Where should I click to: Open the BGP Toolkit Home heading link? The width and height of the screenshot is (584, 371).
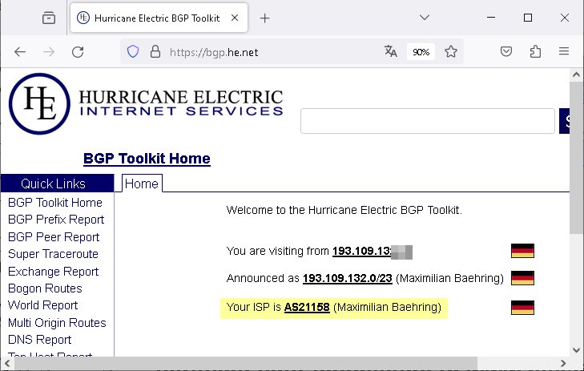147,159
